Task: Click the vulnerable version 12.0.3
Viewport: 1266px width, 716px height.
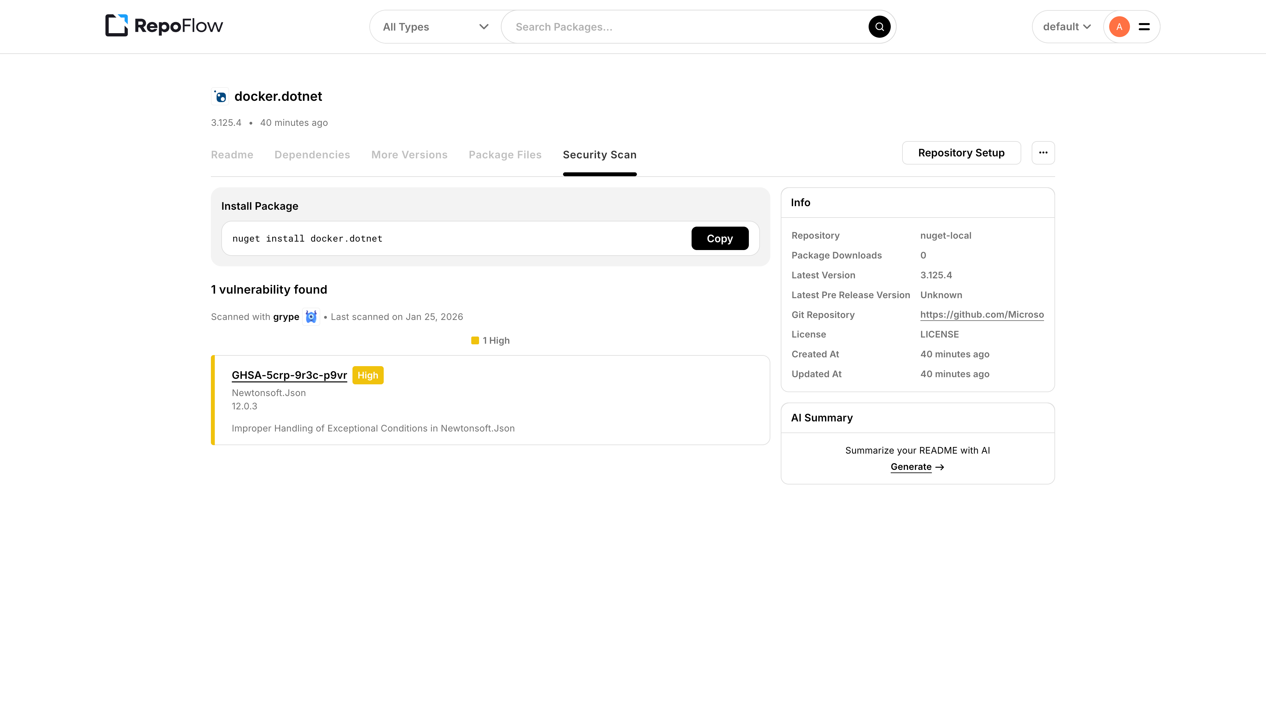Action: coord(244,406)
